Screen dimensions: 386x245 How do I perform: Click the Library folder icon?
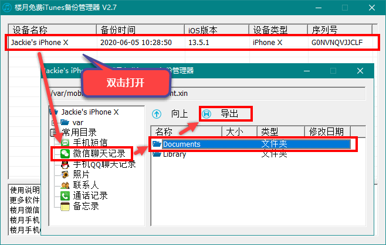[157, 154]
